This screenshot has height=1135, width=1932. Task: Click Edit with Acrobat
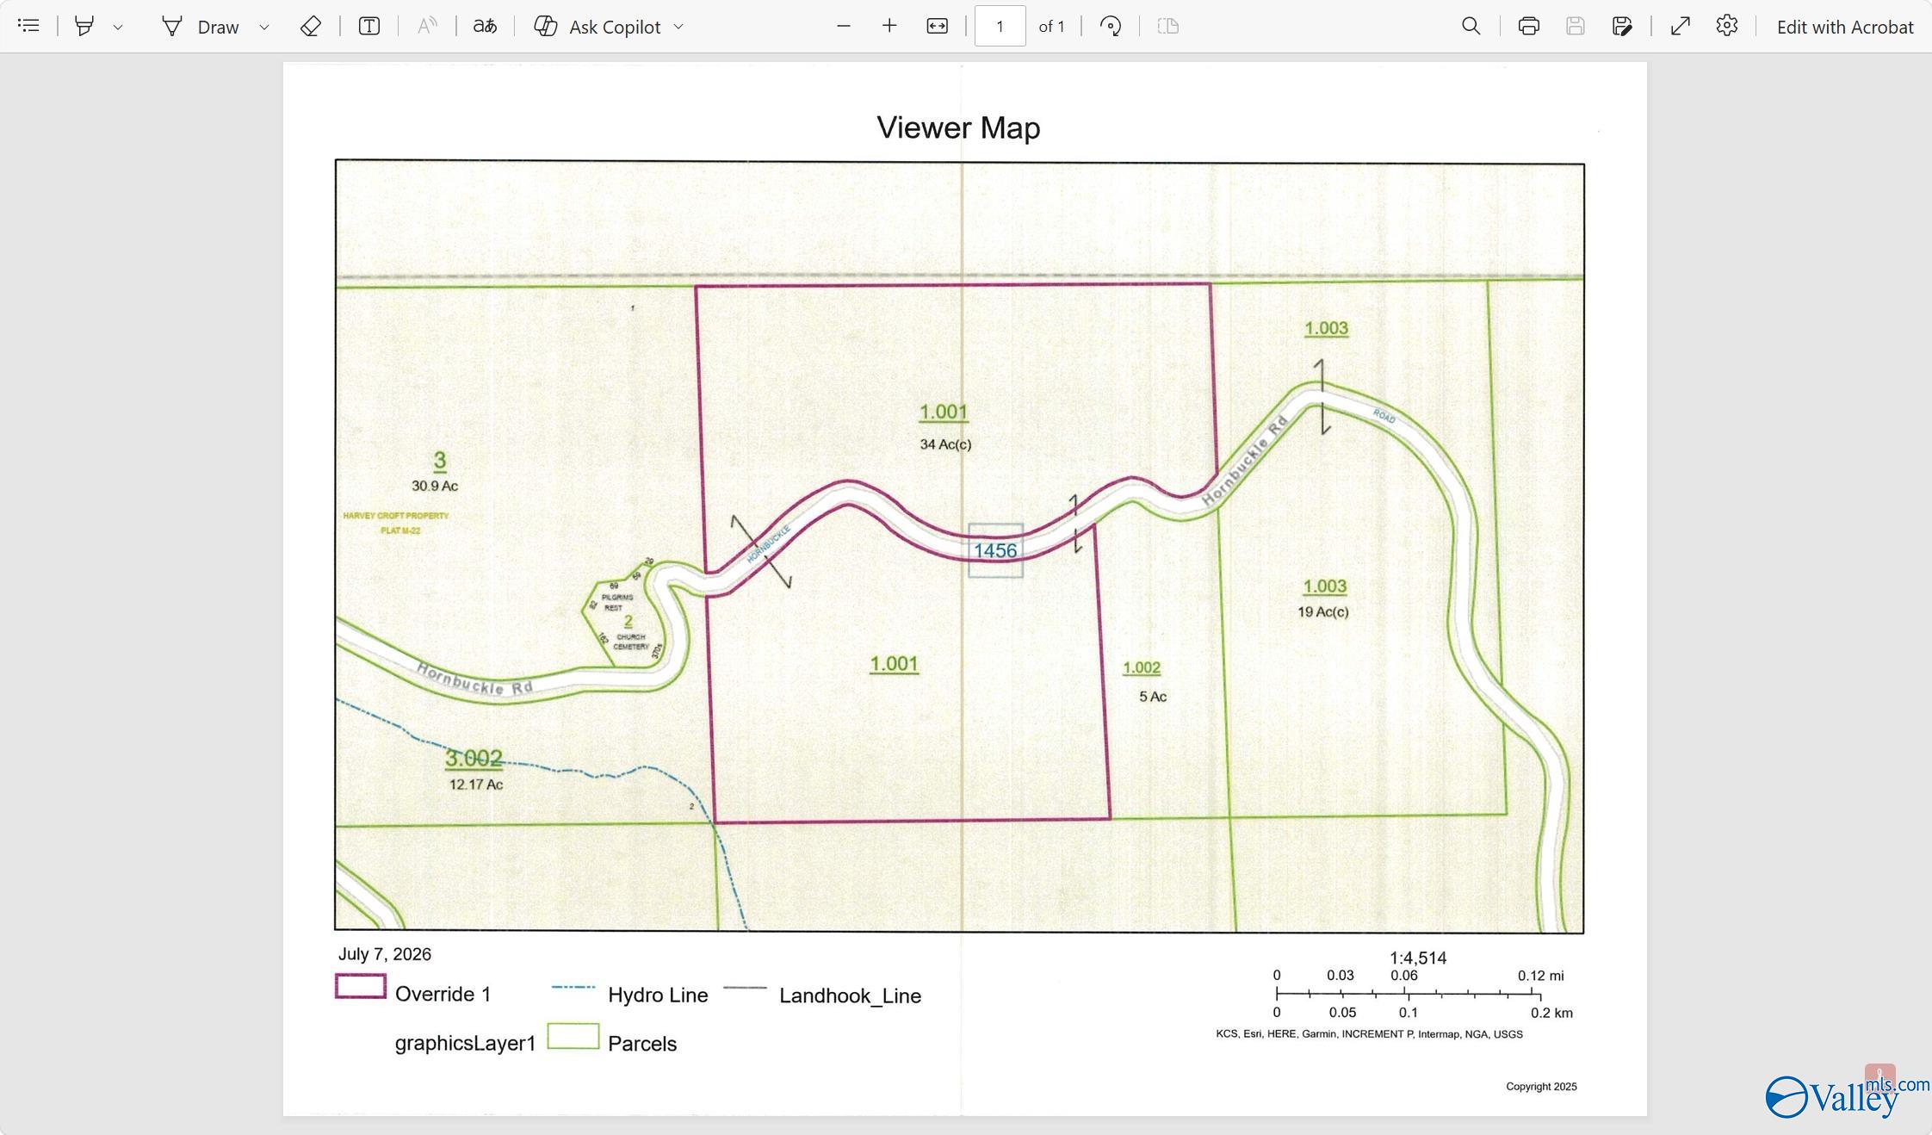[x=1845, y=27]
